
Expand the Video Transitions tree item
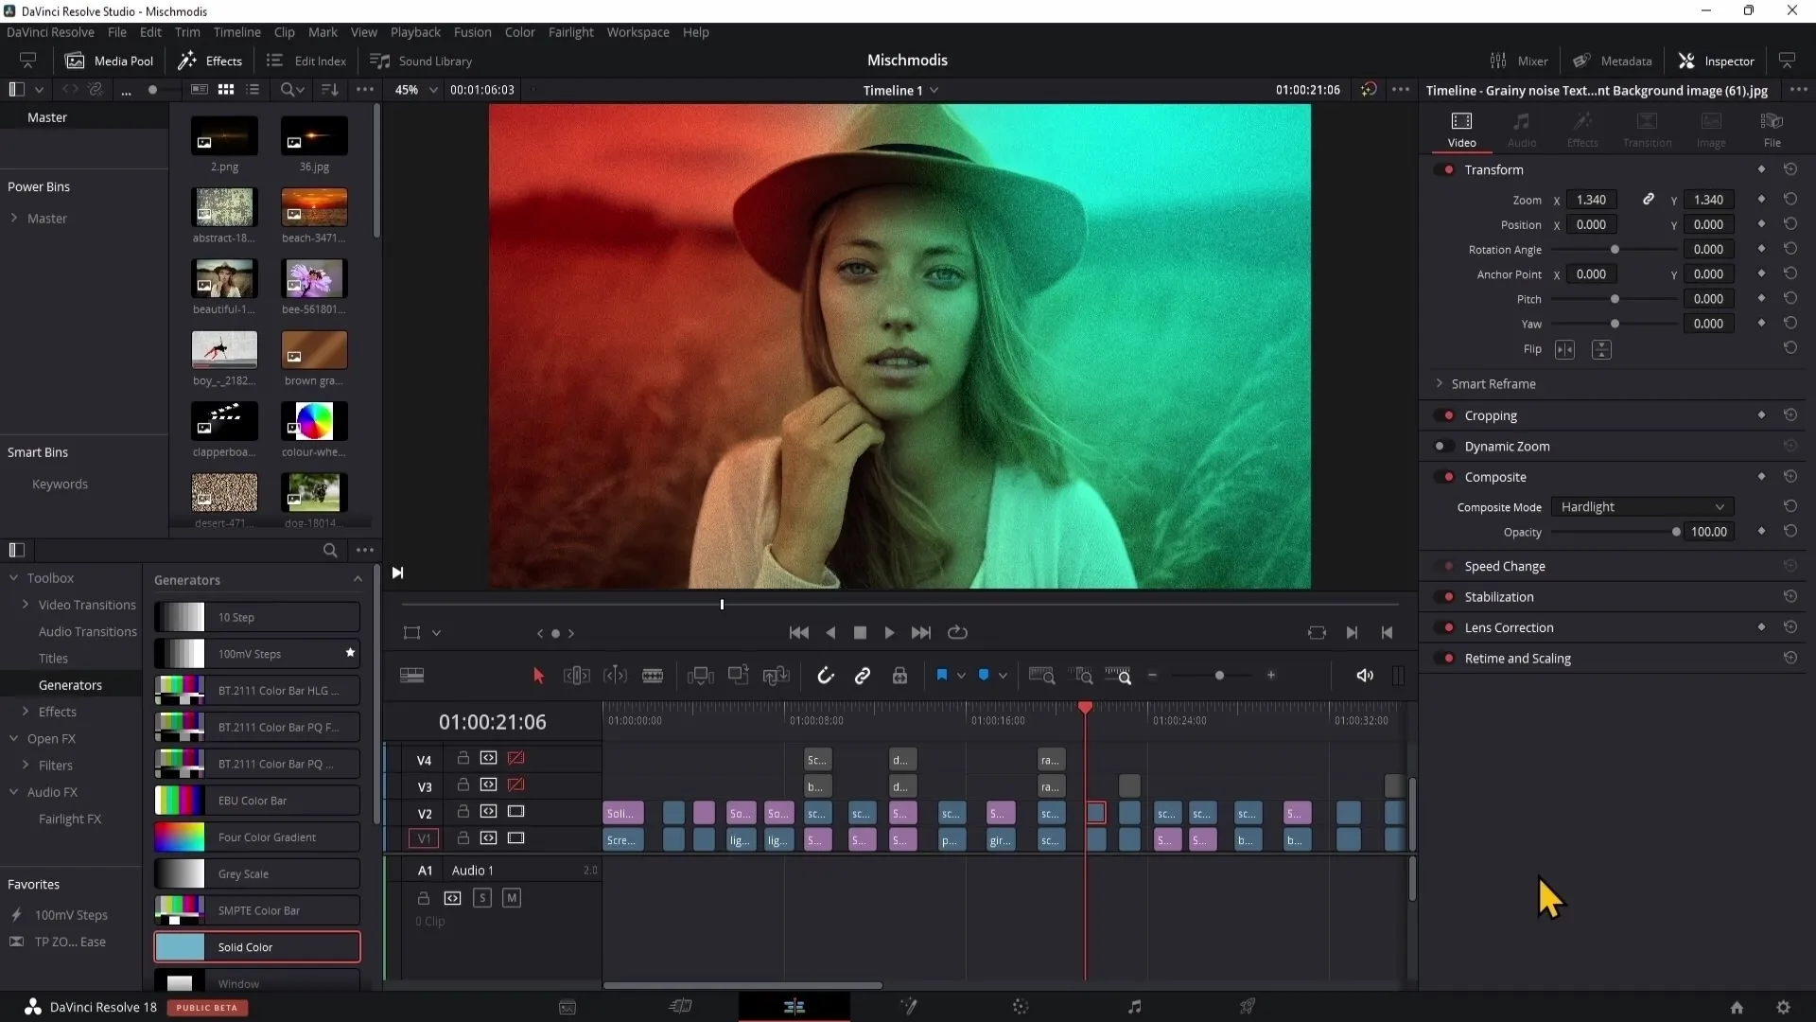26,605
